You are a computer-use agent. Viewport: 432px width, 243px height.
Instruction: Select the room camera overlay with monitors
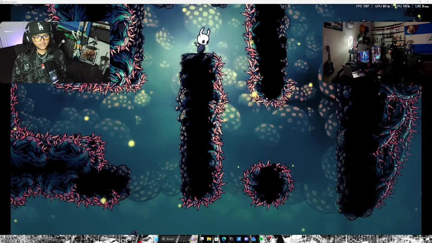coord(377,52)
